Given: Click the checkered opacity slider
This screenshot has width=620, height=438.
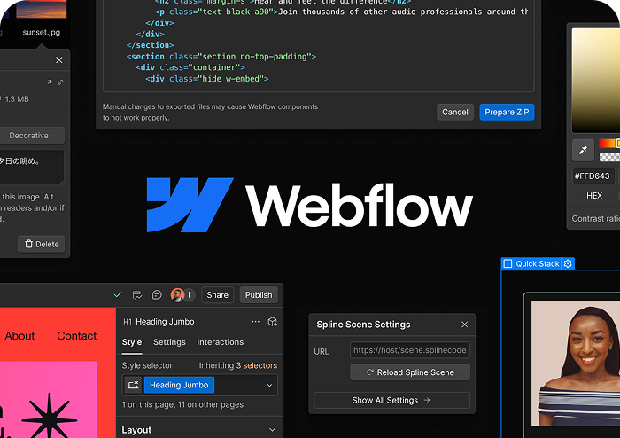Looking at the screenshot, I should point(609,158).
